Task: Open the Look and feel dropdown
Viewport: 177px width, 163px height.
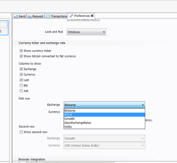Action: (86, 32)
